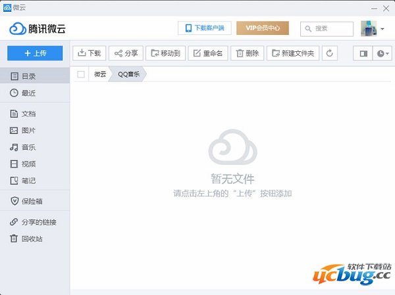Screen dimensions: 395x295
Task: Tick the select-all checkbox beside the breadcrumb
Action: pos(81,74)
